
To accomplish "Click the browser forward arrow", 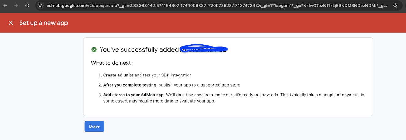I will coord(16,6).
